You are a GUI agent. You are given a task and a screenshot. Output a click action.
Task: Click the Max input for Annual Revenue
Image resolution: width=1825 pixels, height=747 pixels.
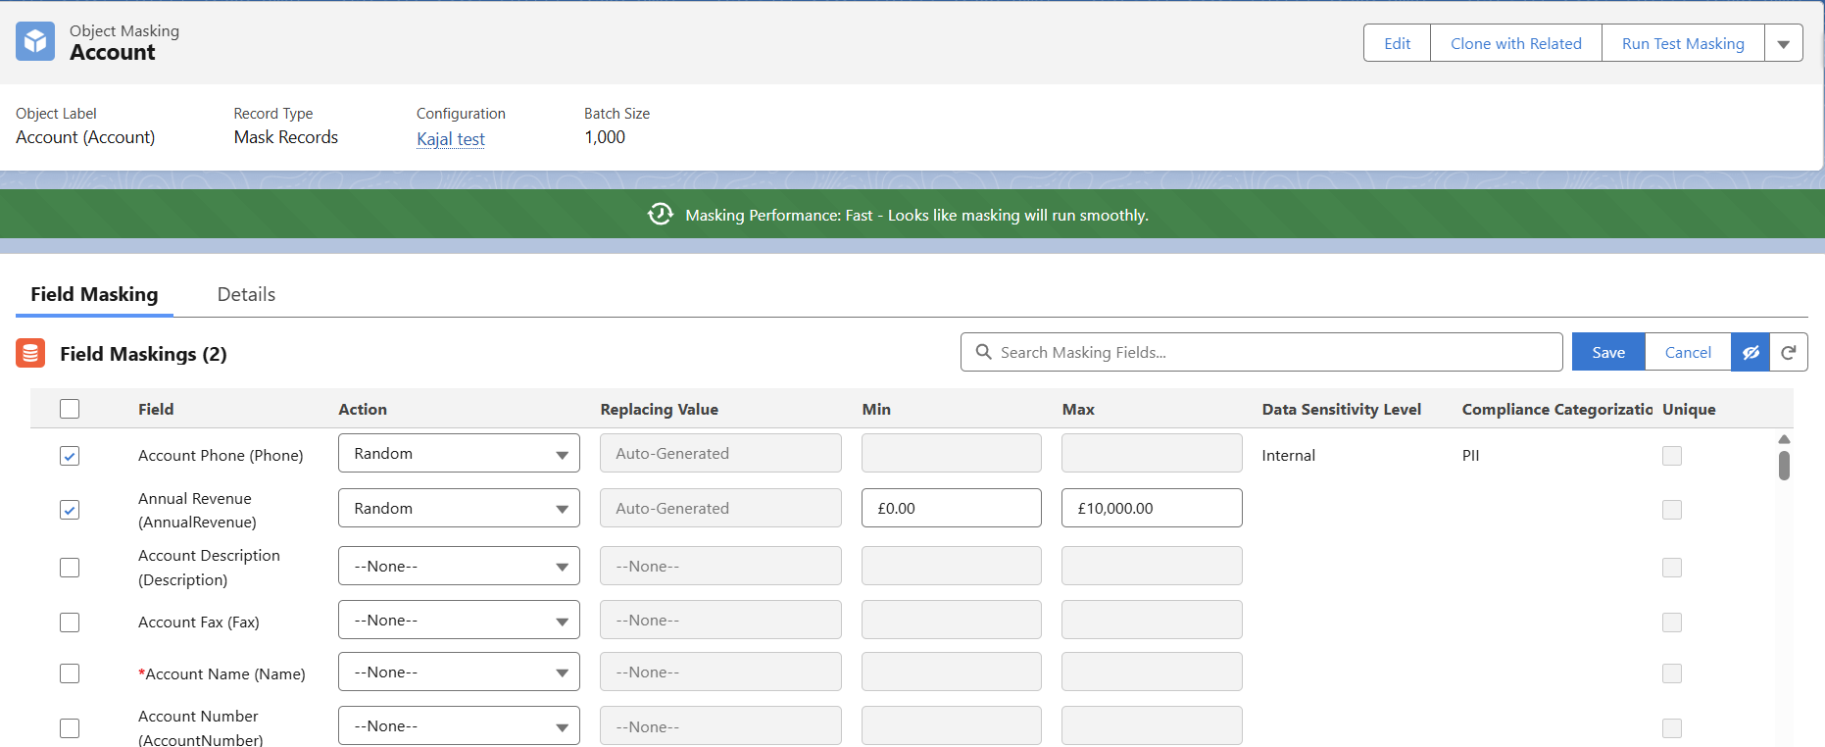1151,508
